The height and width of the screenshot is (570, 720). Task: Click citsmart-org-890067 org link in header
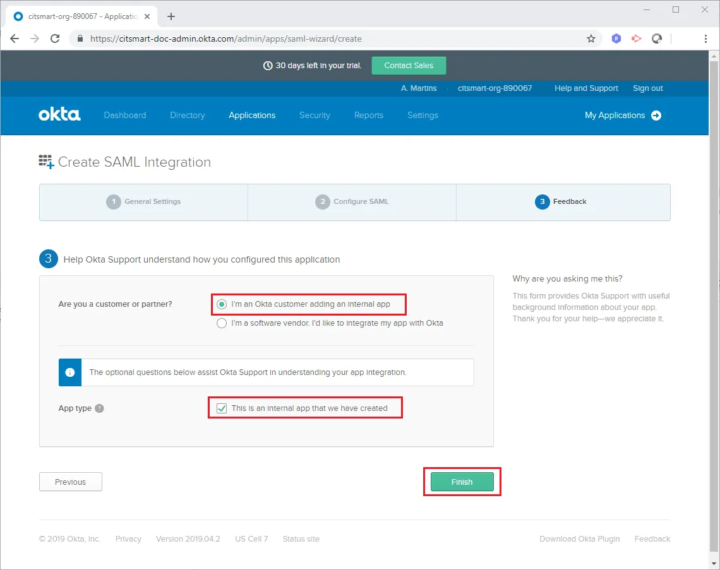click(x=495, y=88)
